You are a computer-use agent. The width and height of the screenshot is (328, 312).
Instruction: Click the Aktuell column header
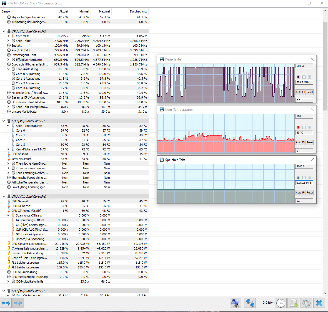[x=59, y=11]
